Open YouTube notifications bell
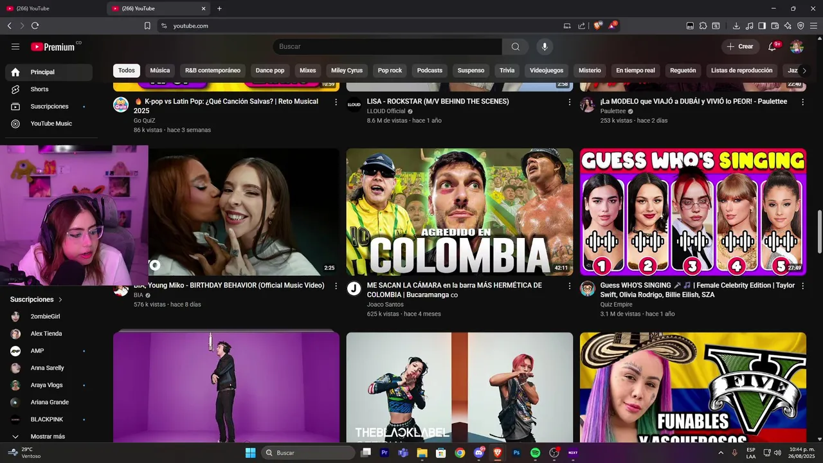This screenshot has height=463, width=823. (773, 46)
